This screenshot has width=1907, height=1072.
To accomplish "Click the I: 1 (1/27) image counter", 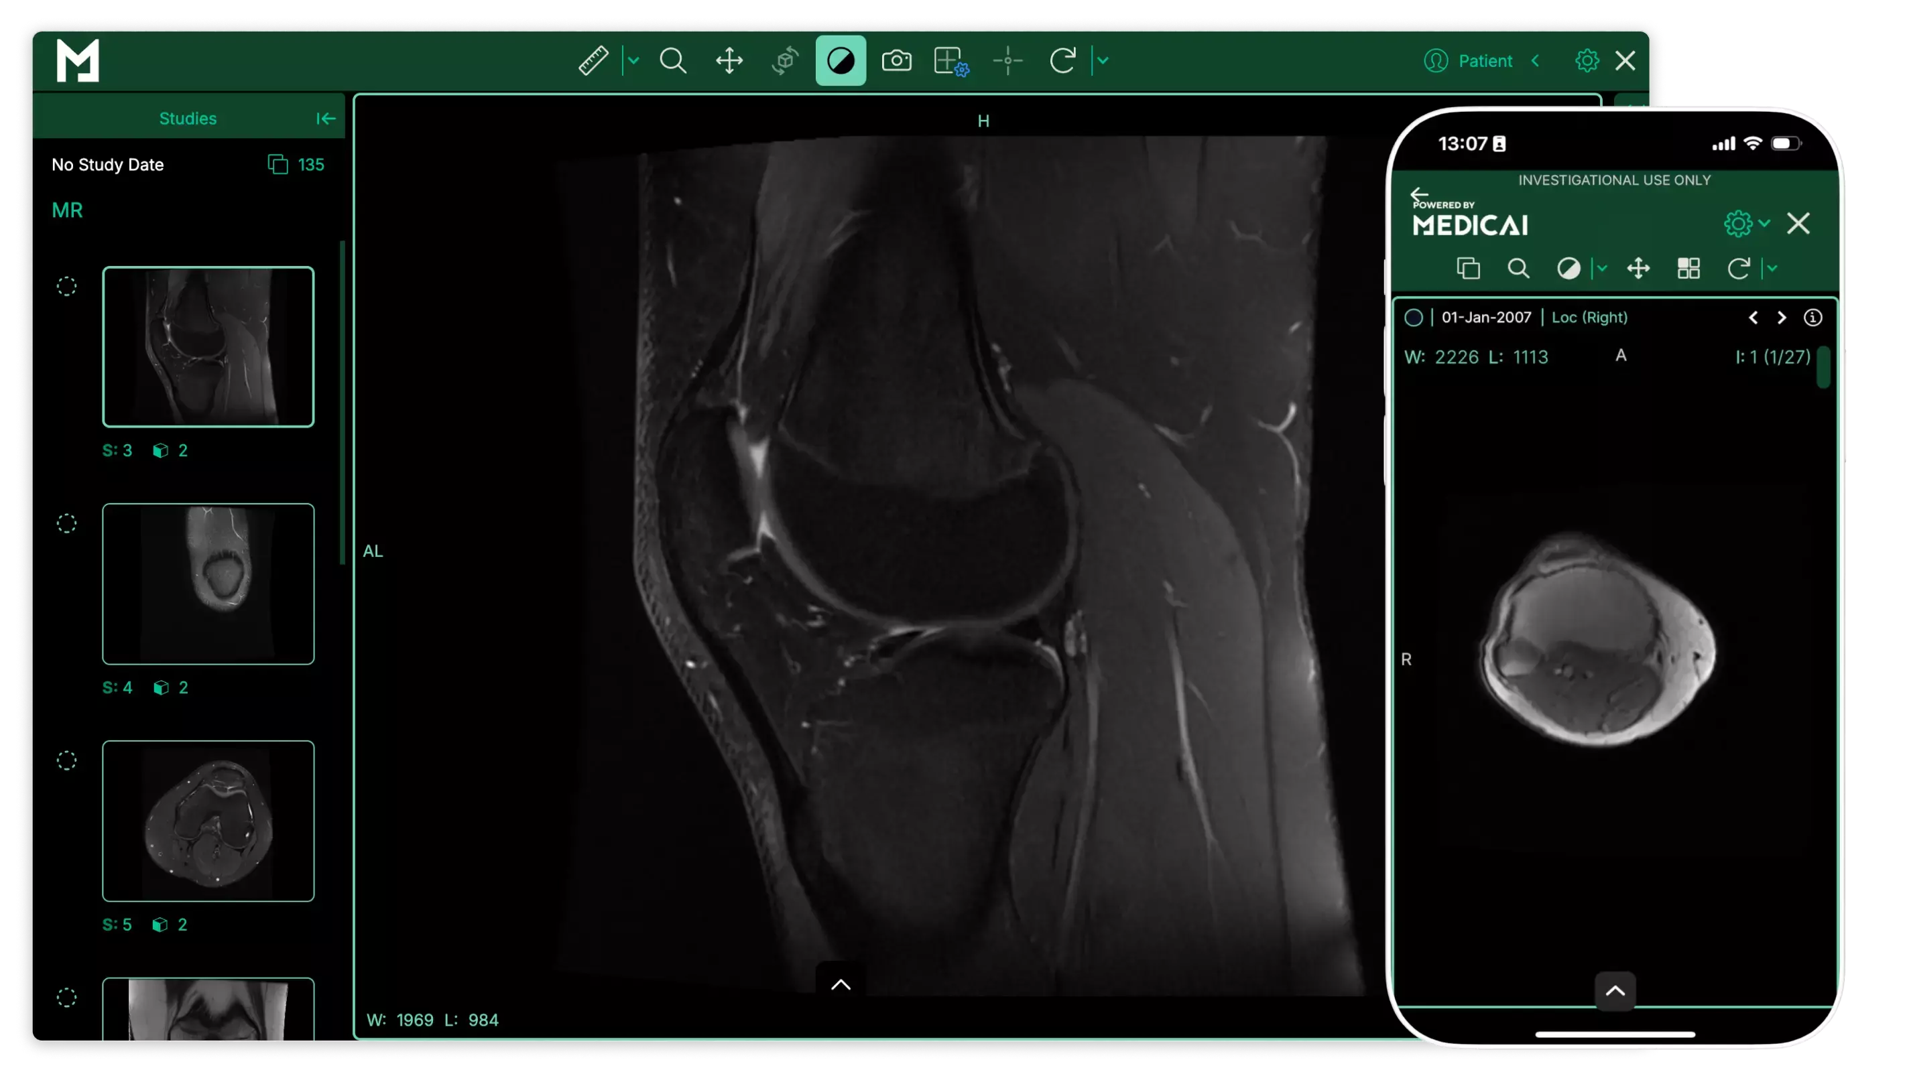I will pyautogui.click(x=1773, y=356).
